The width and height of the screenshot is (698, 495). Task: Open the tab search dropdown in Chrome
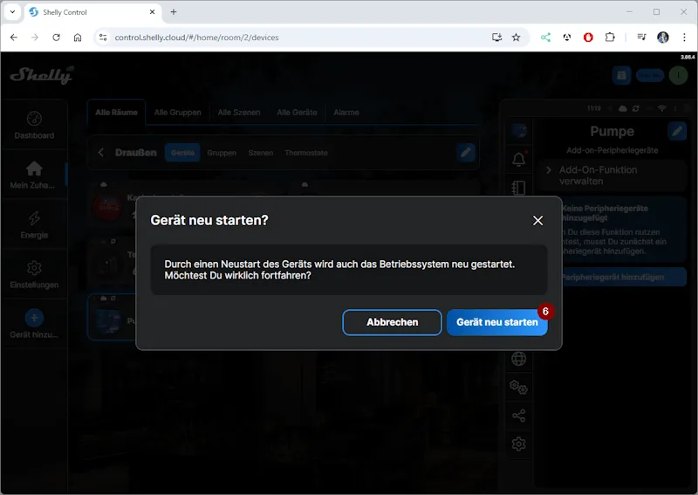pyautogui.click(x=12, y=12)
